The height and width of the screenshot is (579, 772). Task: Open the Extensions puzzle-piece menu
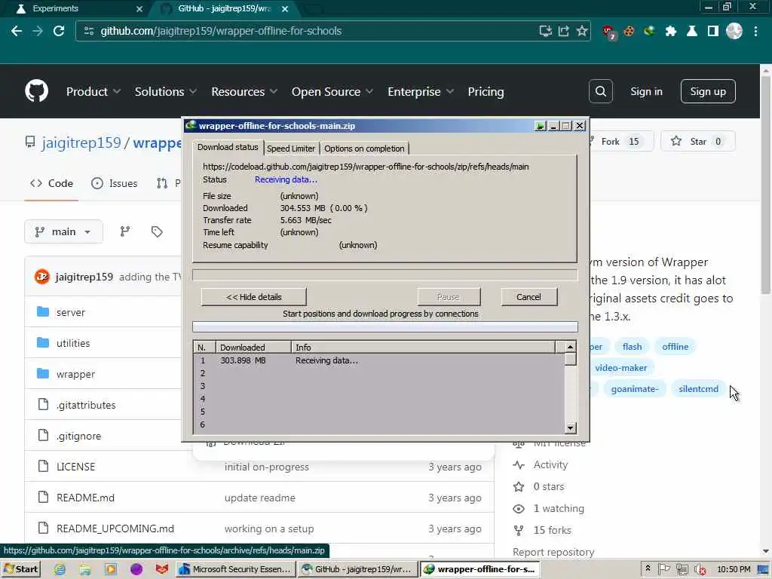[x=670, y=31]
